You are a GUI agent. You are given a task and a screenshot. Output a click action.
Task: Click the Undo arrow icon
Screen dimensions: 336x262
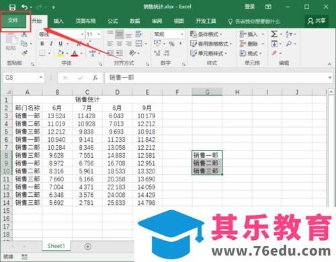click(25, 7)
